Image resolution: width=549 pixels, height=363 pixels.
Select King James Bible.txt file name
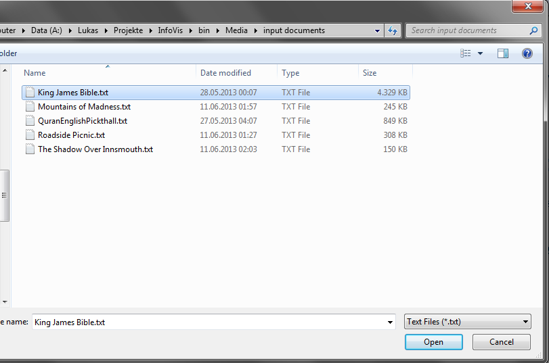73,93
